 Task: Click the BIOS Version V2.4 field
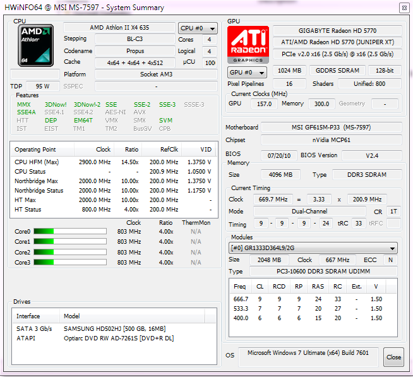(372, 155)
